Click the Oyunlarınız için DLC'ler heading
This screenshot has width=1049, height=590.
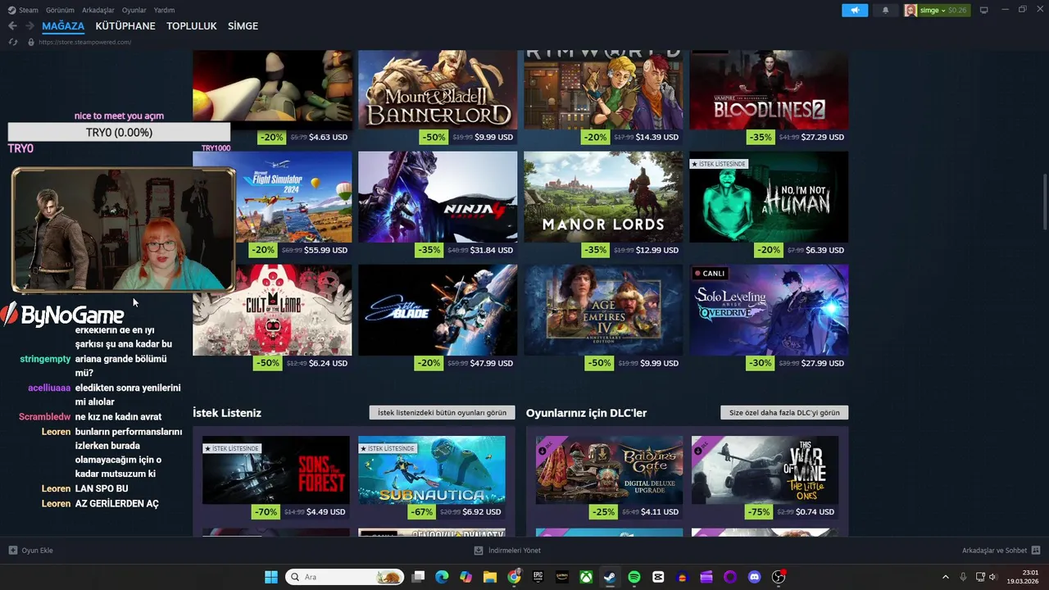(x=587, y=413)
